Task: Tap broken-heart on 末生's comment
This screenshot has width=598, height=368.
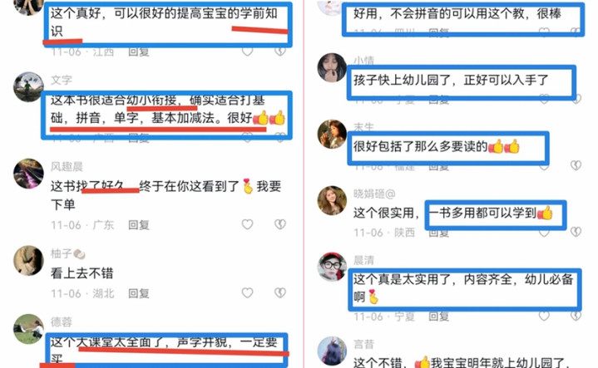Action: point(576,165)
